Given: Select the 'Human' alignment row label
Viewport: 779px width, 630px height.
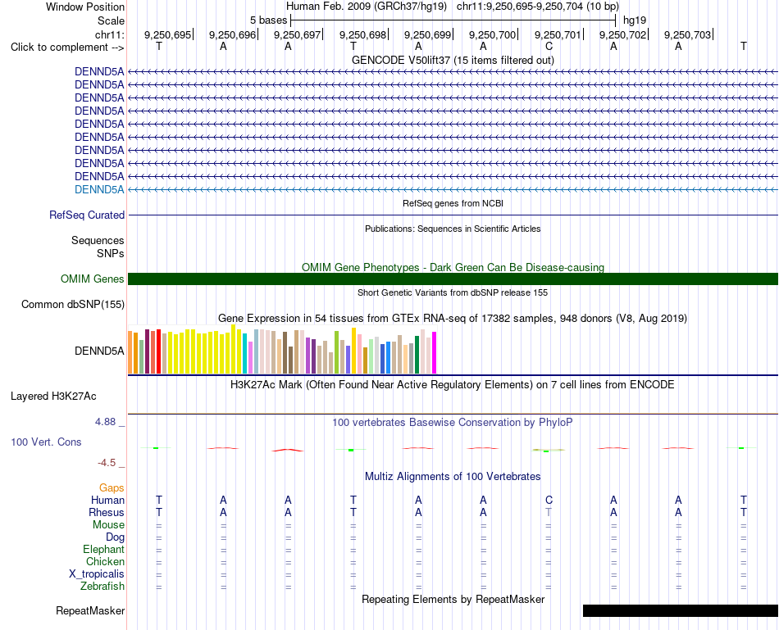Looking at the screenshot, I should coord(107,500).
